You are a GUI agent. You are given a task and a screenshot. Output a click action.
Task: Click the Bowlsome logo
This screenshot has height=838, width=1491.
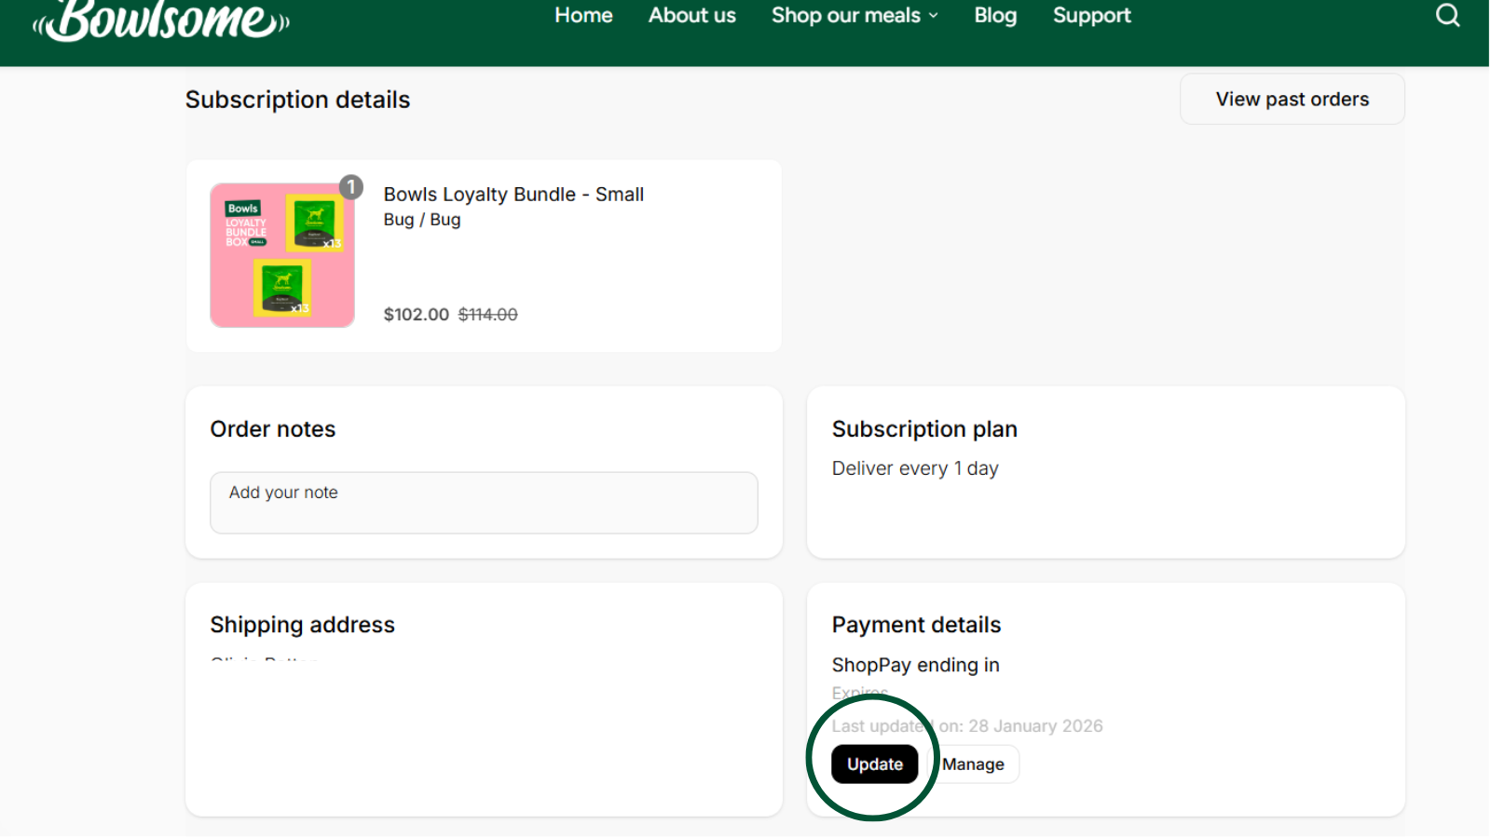coord(161,20)
